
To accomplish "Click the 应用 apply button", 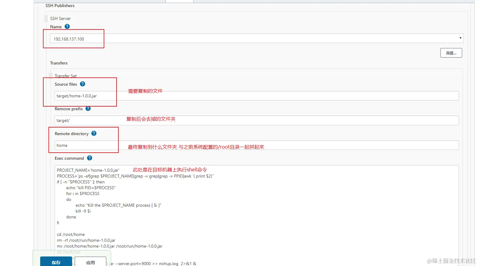I will point(91,262).
